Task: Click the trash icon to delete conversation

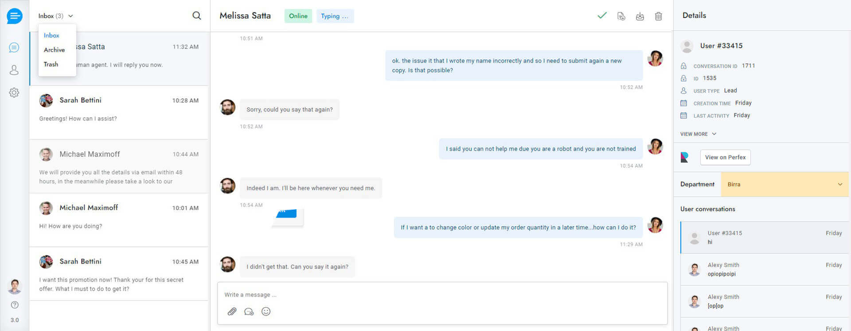Action: (659, 16)
